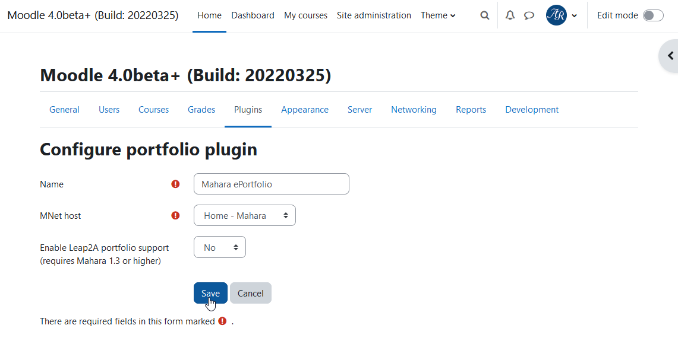Viewport: 678px width, 357px height.
Task: Switch to the Appearance tab
Action: tap(305, 110)
